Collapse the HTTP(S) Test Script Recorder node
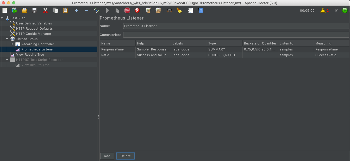 click(x=7, y=60)
